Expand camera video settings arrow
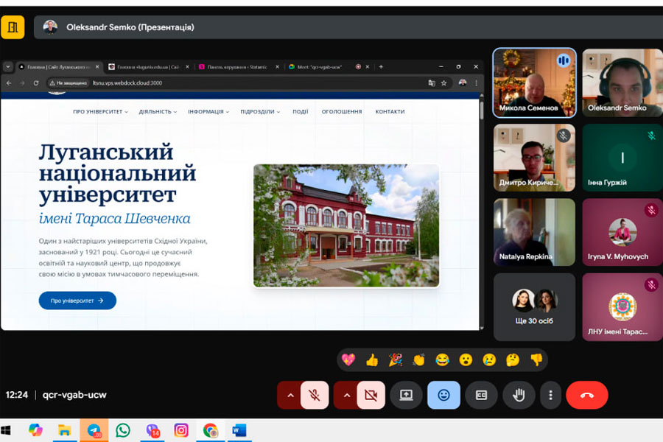The height and width of the screenshot is (442, 663). 345,395
